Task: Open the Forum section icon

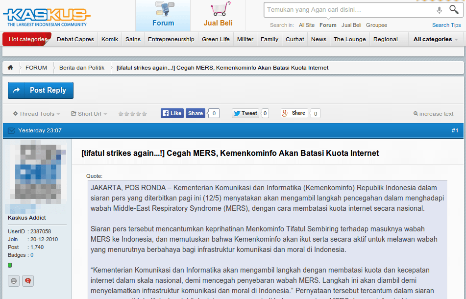Action: [164, 9]
